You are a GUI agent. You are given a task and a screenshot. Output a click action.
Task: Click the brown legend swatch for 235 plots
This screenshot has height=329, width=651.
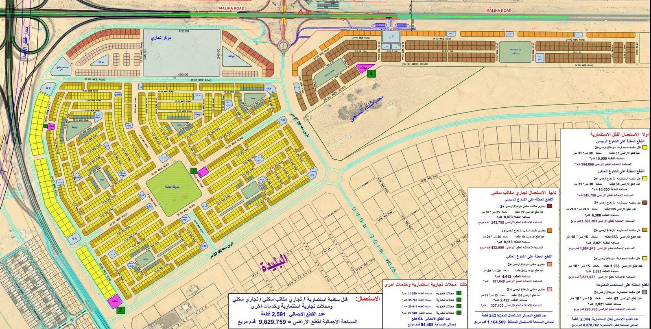coord(644,203)
